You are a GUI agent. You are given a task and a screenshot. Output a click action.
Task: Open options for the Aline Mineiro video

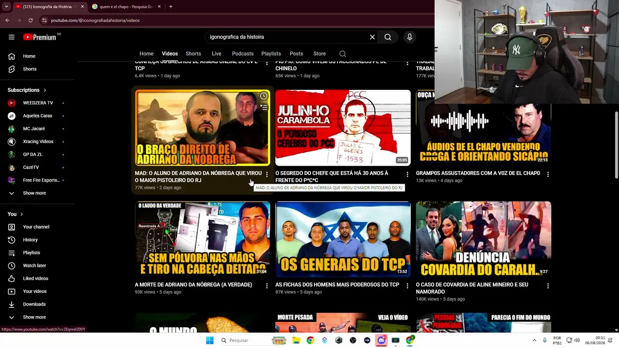548,286
